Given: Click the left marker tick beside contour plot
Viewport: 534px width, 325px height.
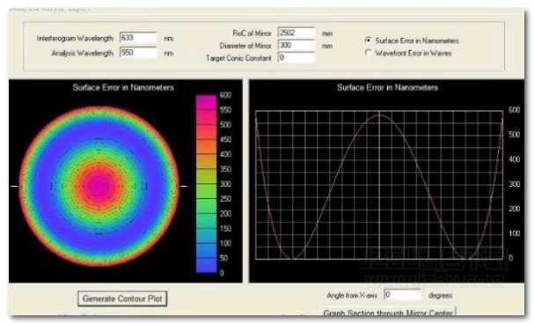Looking at the screenshot, I should tap(14, 186).
